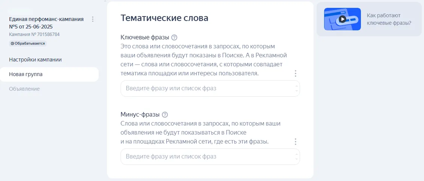The width and height of the screenshot is (424, 181).
Task: Focus the Минус-фразы input field
Action: (207, 156)
